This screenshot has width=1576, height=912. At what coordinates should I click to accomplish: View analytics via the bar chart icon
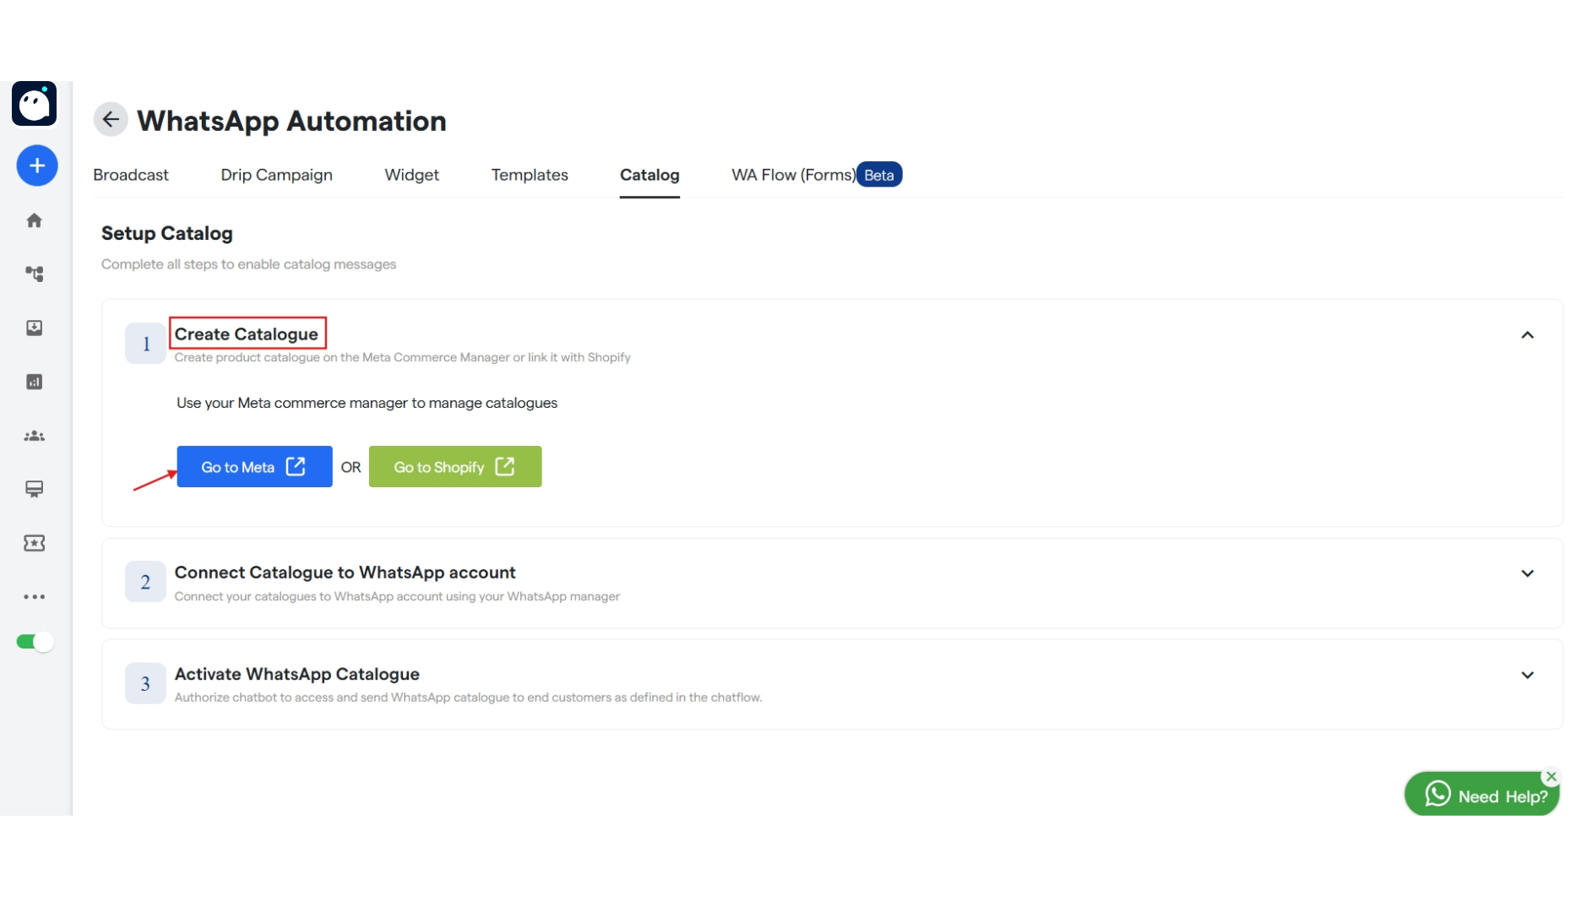[34, 382]
